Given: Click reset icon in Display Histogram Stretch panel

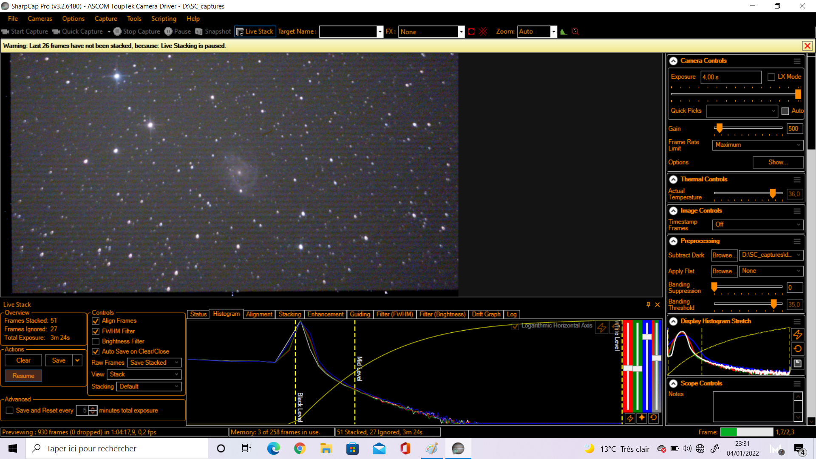Looking at the screenshot, I should [x=798, y=349].
